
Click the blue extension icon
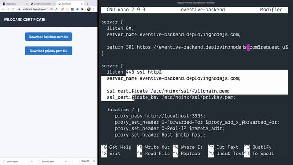(x=77, y=9)
